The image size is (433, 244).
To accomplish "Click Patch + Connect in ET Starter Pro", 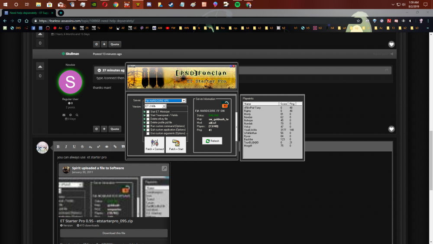I will (x=155, y=144).
